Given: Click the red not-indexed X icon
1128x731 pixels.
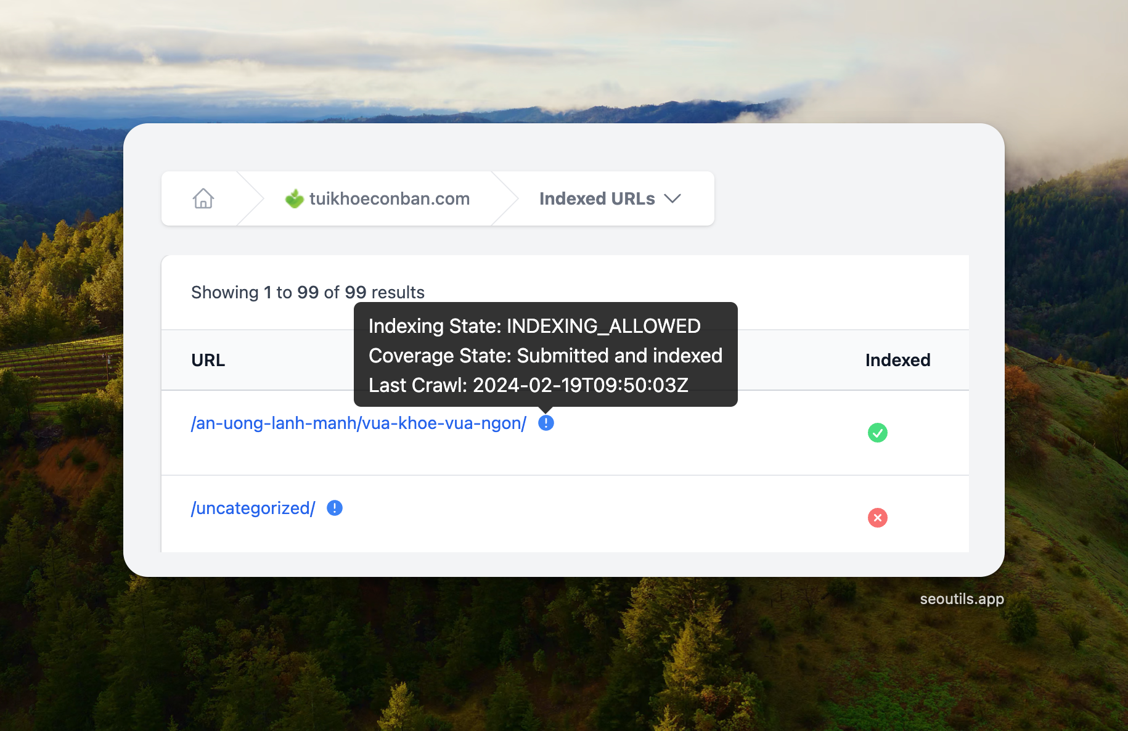Looking at the screenshot, I should tap(877, 518).
